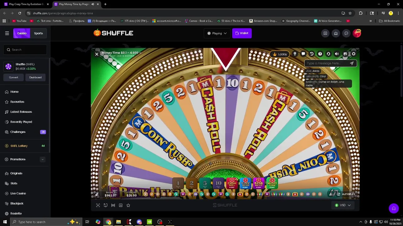This screenshot has height=226, width=403.
Task: Switch to Sports tab
Action: 38,33
